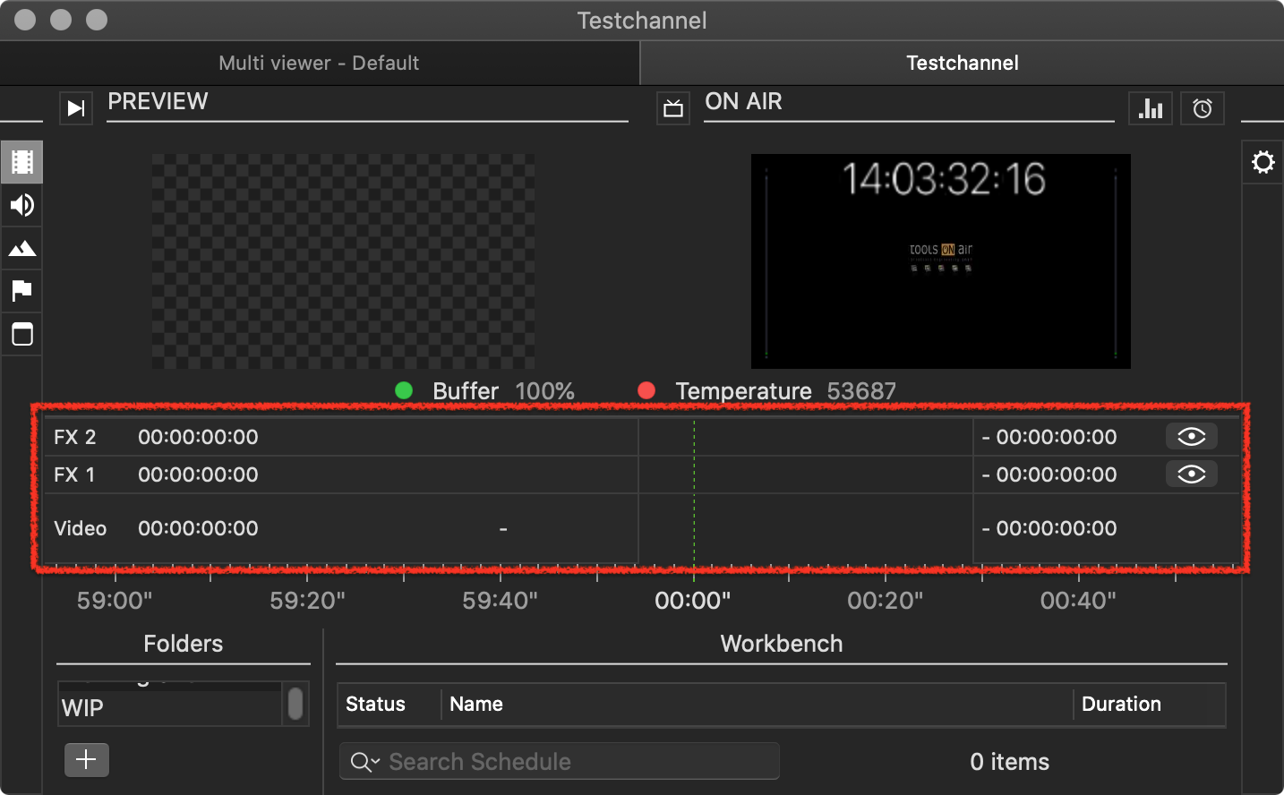Click the 59:00" timeline marker
The width and height of the screenshot is (1284, 795).
115,600
